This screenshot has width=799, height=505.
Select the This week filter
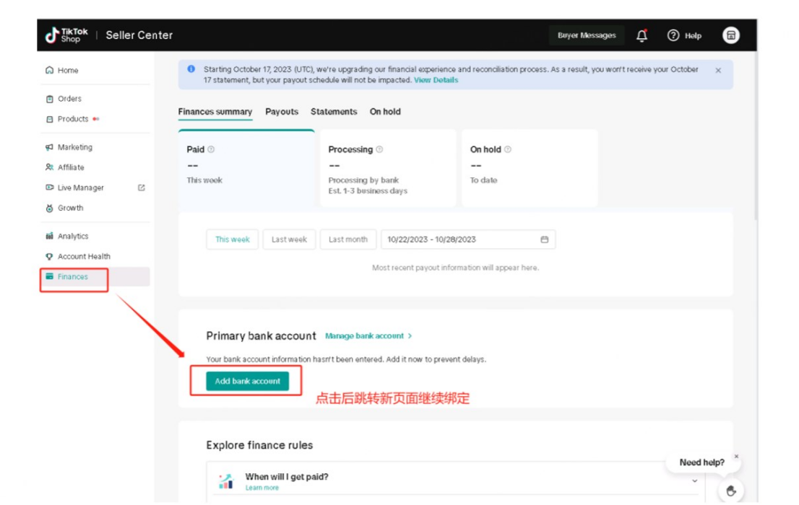[x=233, y=240]
